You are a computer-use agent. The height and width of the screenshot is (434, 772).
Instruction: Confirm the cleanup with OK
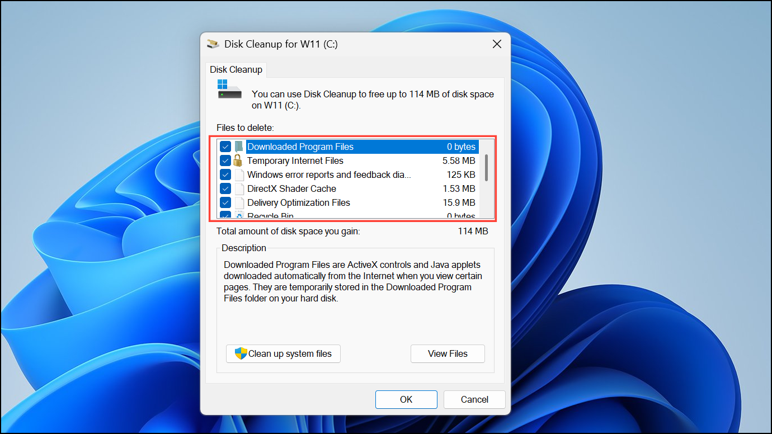coord(406,399)
